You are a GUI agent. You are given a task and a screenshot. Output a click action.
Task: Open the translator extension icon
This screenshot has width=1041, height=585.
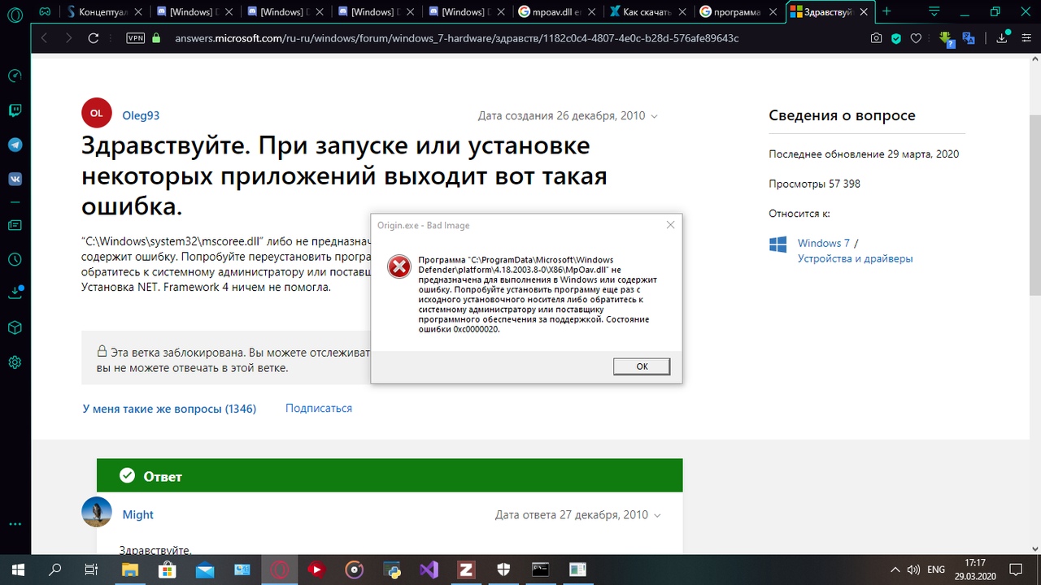(x=969, y=38)
